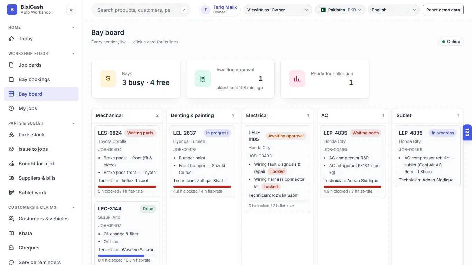472x265 pixels.
Task: Collapse the sidebar with the double-chevron button
Action: point(71,10)
